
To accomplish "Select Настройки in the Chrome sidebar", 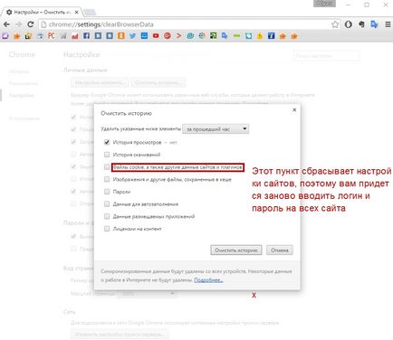I will [22, 96].
